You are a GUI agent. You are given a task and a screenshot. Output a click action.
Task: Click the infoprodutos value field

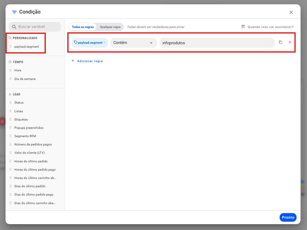[x=217, y=43]
